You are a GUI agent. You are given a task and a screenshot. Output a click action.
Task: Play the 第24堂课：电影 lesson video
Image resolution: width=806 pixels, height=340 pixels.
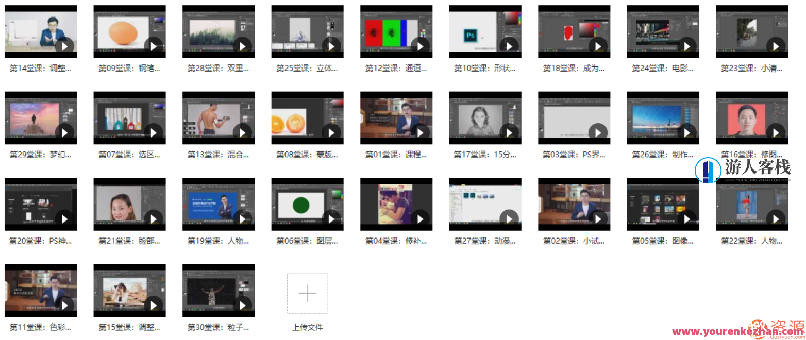click(x=686, y=46)
